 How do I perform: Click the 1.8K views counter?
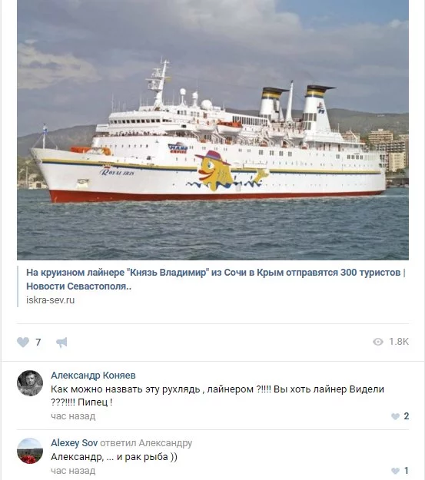point(399,342)
